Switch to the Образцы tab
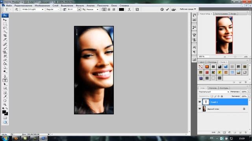This screenshot has width=252, height=141. coord(212,62)
